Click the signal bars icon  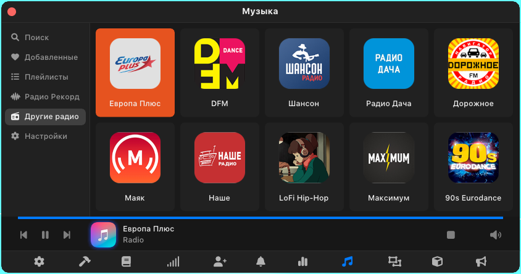[173, 262]
